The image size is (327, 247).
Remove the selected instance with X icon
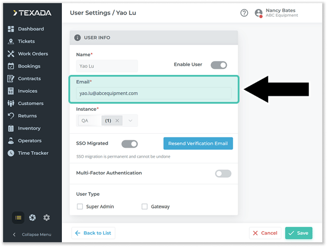pos(117,121)
